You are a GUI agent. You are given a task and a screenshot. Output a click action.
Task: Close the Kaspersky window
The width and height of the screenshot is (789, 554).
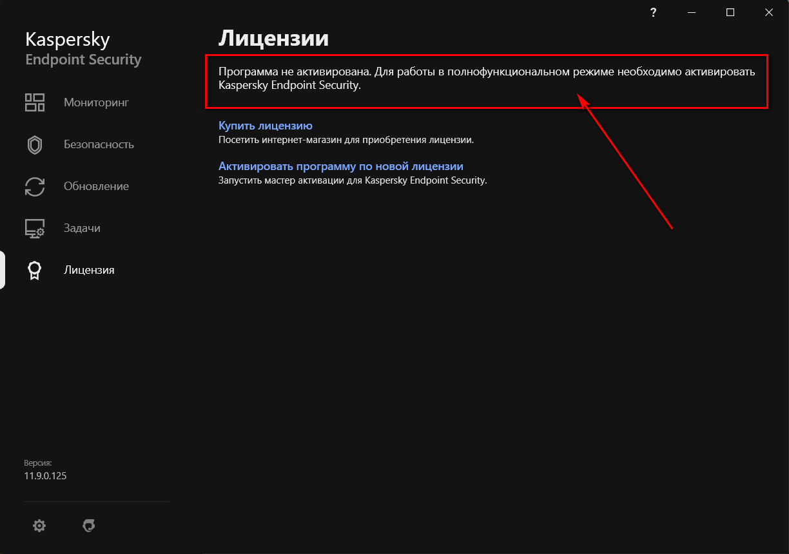click(769, 12)
